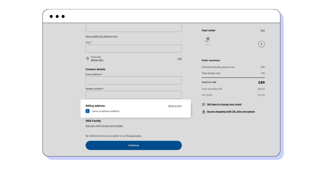Click the padlock secure shopping icon
326x169 pixels.
(204, 112)
